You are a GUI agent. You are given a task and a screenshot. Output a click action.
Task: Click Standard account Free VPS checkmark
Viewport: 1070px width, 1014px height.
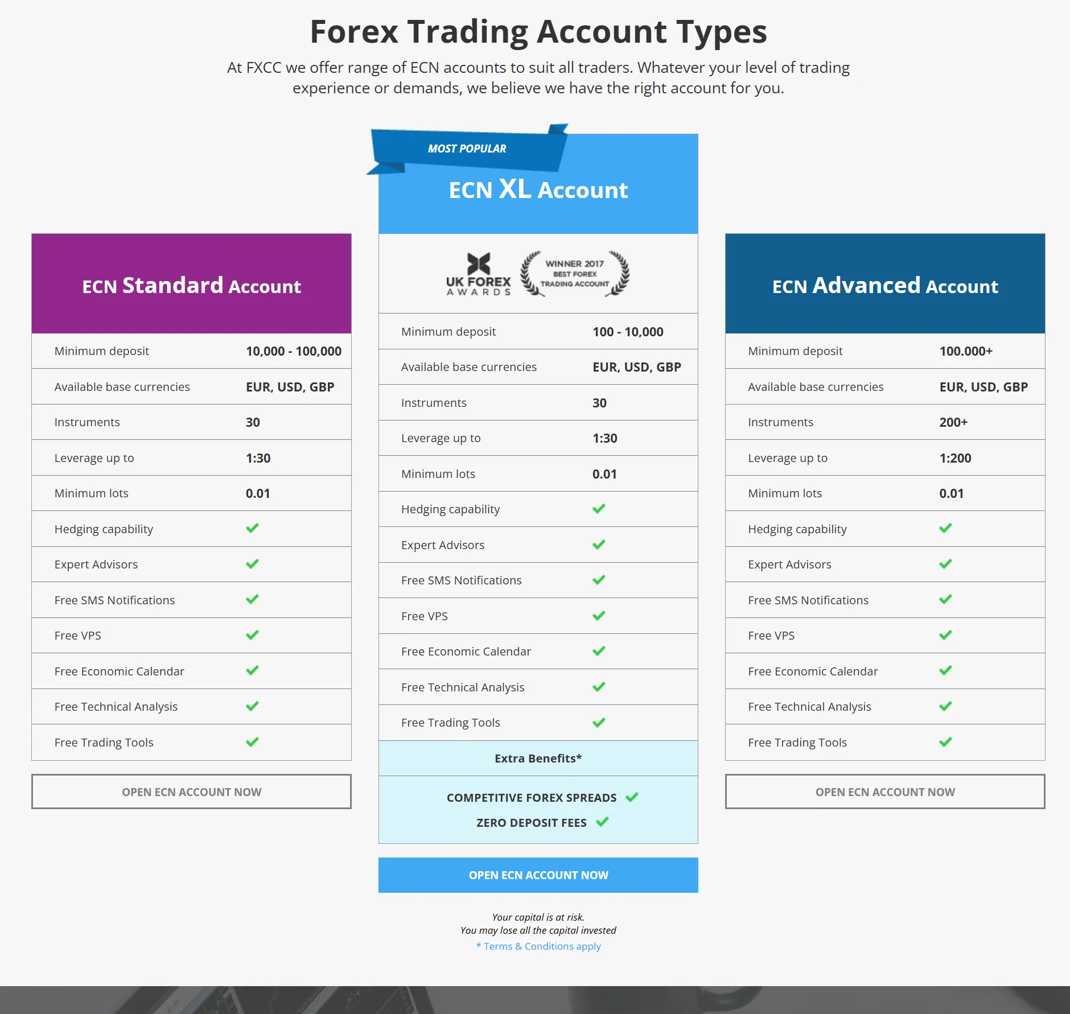[x=252, y=635]
